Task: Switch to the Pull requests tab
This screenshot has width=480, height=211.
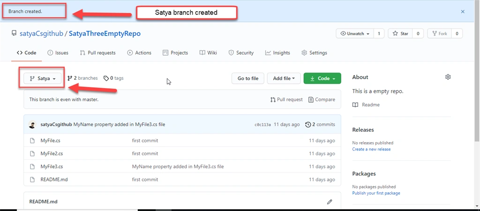Action: 97,53
